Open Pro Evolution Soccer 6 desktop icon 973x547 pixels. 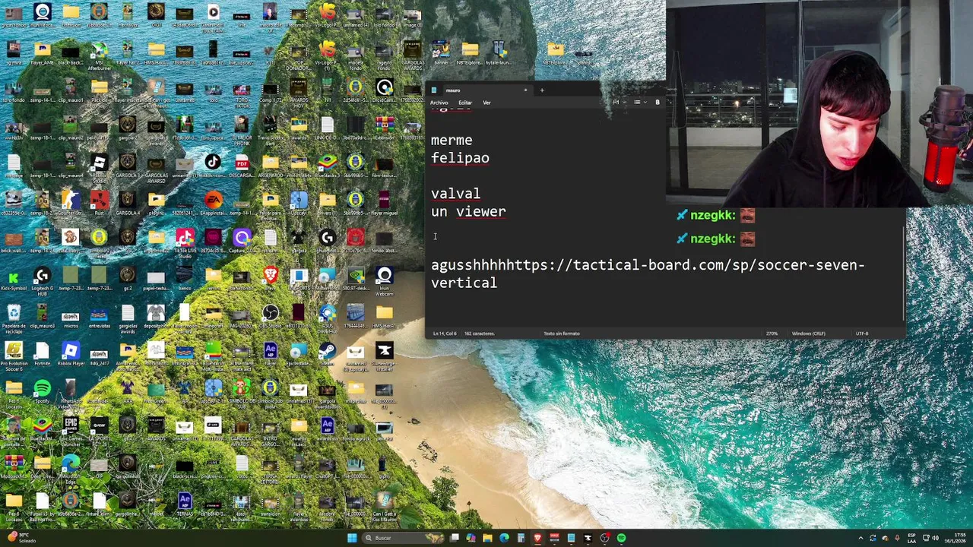(14, 357)
